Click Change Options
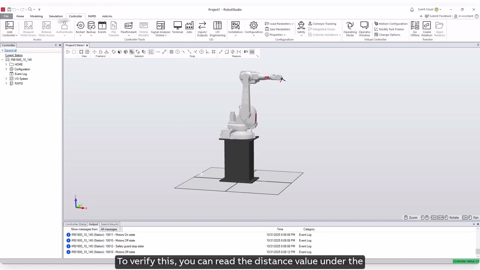This screenshot has width=480, height=270. pyautogui.click(x=387, y=35)
